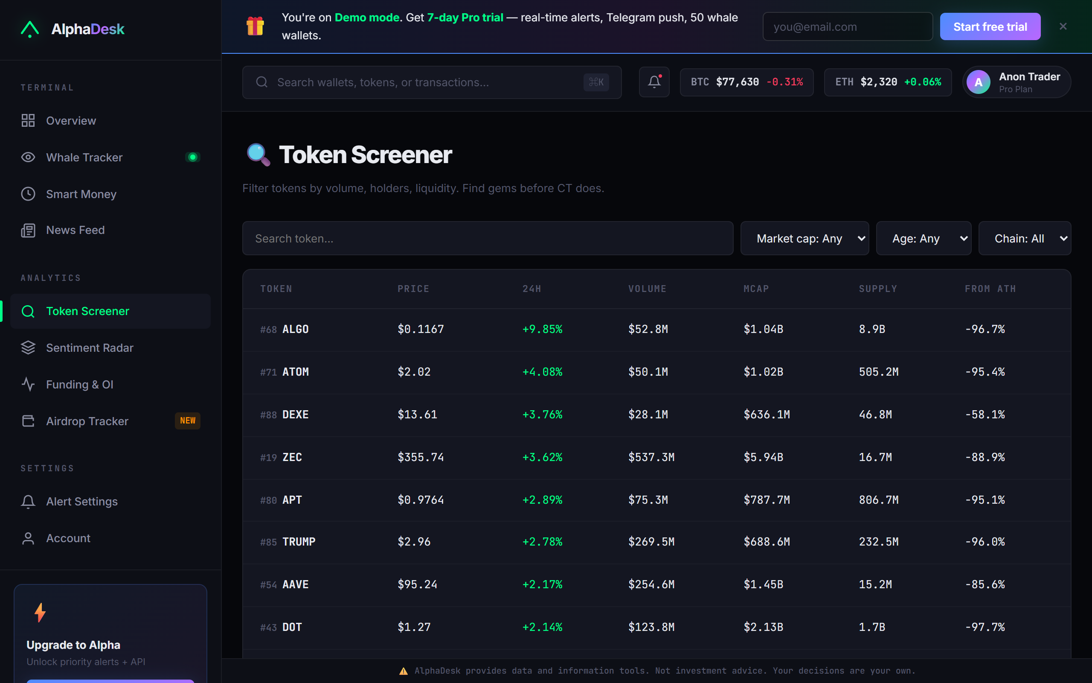Open Whale Tracker page
The height and width of the screenshot is (683, 1092).
click(110, 157)
